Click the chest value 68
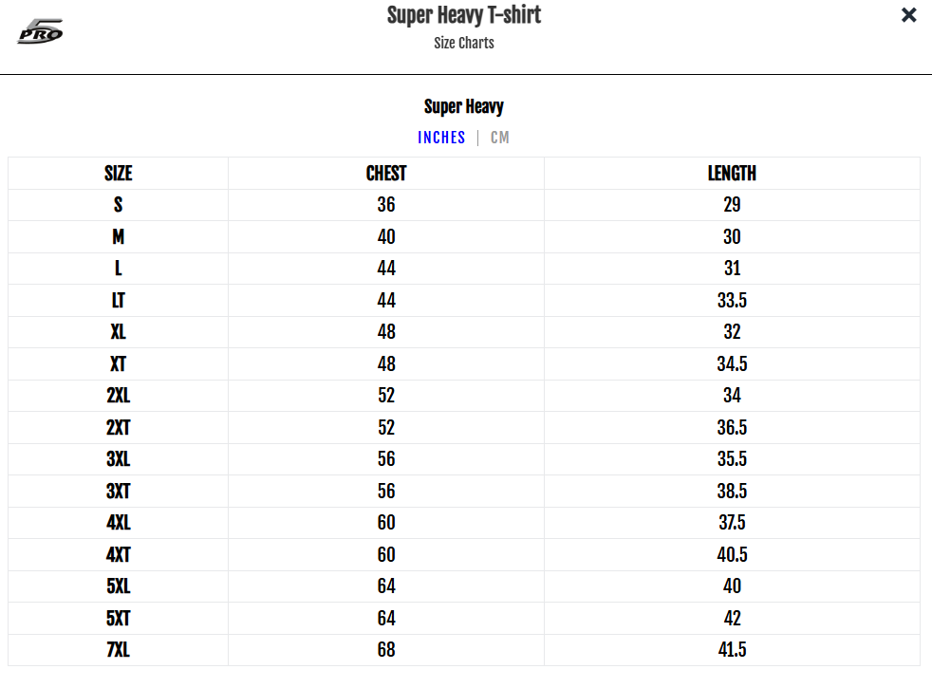This screenshot has height=688, width=932. [386, 649]
